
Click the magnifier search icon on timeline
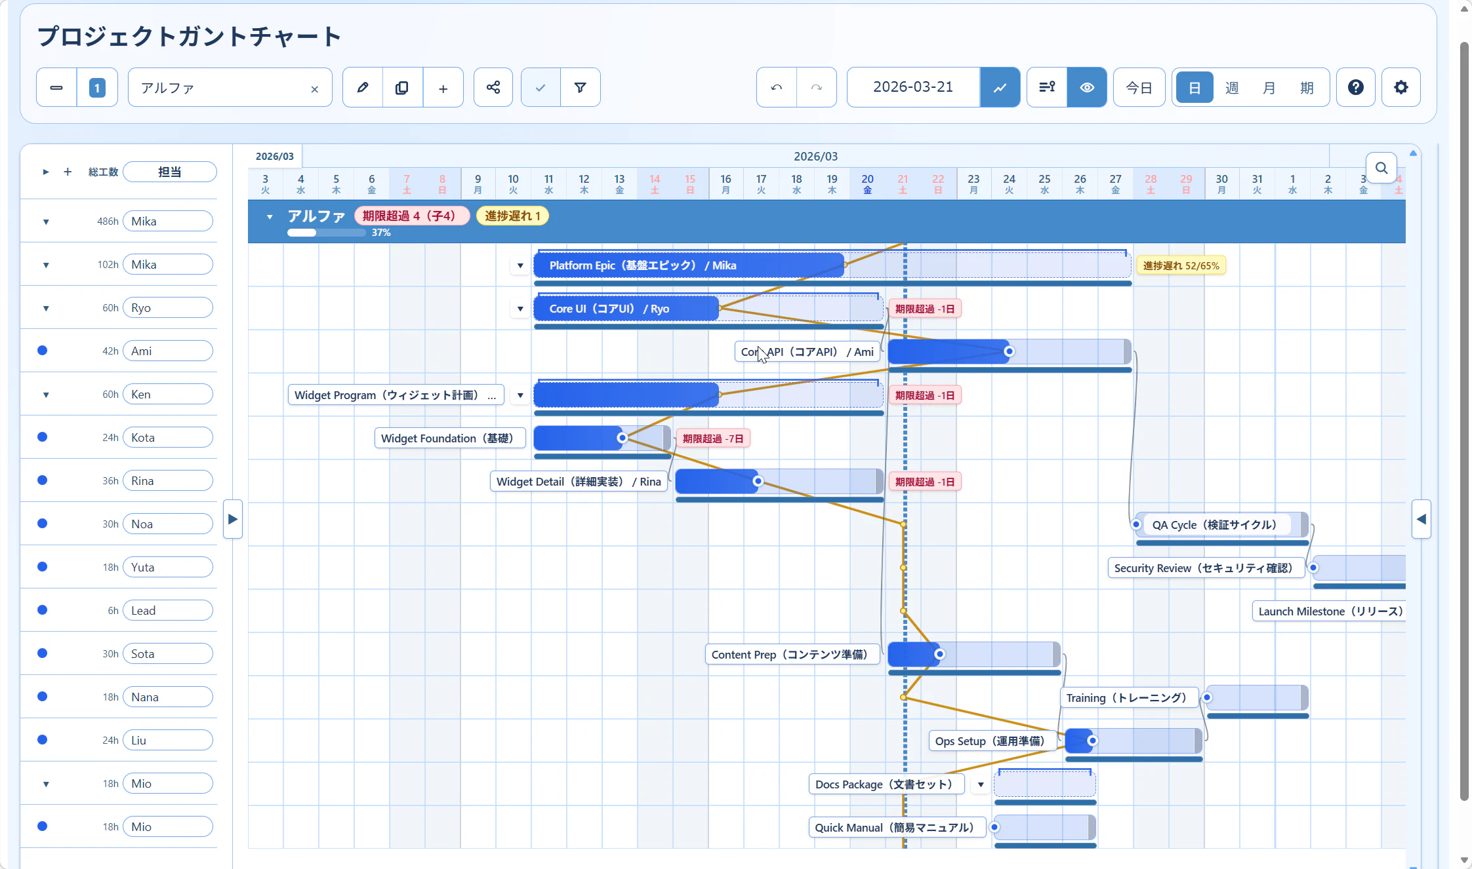[1381, 168]
